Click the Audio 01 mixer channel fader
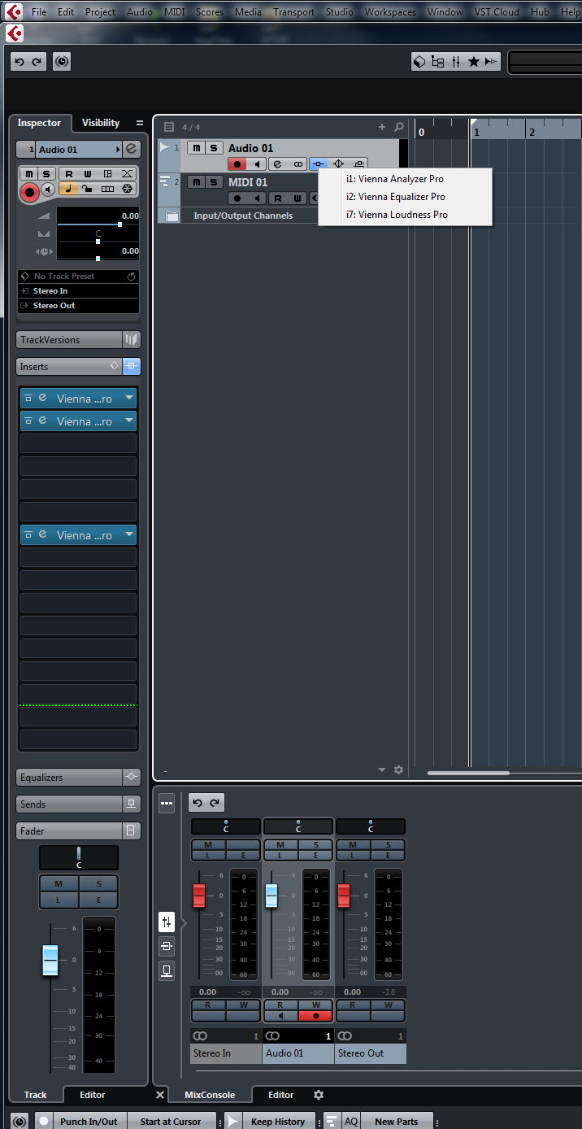Viewport: 582px width, 1129px height. point(271,896)
